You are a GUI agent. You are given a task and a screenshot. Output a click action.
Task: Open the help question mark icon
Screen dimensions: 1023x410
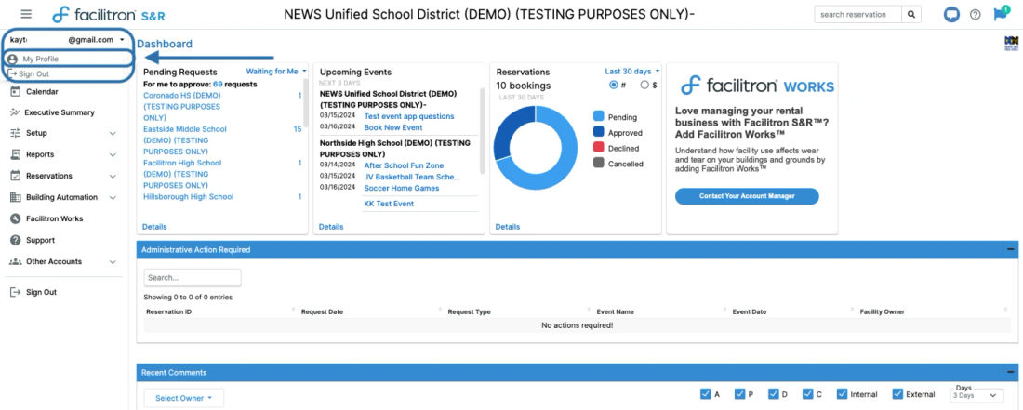[976, 14]
